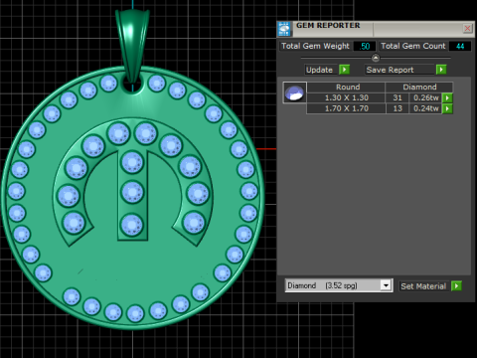The width and height of the screenshot is (477, 358).
Task: Click green arrow on 1.70 X 1.70 row
Action: 447,108
